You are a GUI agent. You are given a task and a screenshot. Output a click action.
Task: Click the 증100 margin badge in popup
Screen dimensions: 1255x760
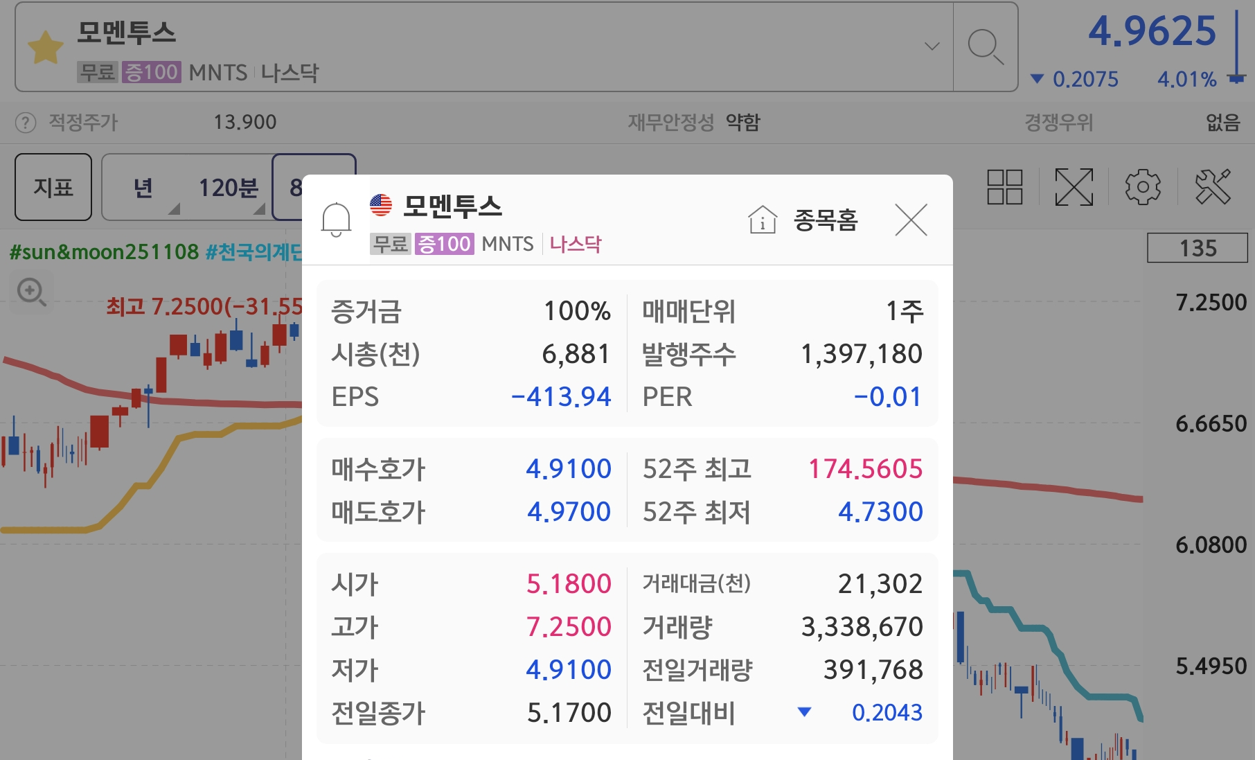445,244
